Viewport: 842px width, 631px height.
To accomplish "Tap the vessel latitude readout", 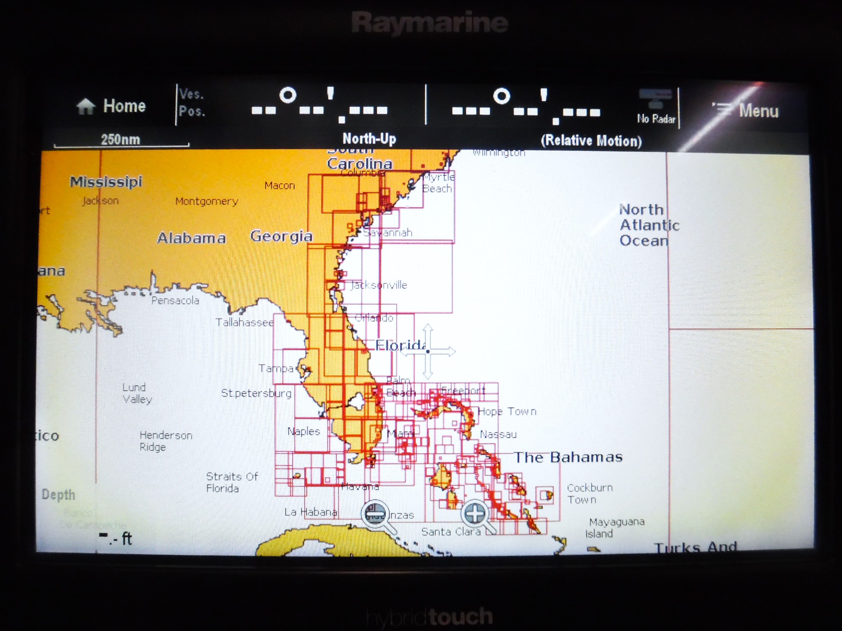I will click(319, 105).
